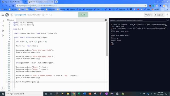Click the taskbar clock and date
The height and width of the screenshot is (96, 170).
click(x=160, y=94)
